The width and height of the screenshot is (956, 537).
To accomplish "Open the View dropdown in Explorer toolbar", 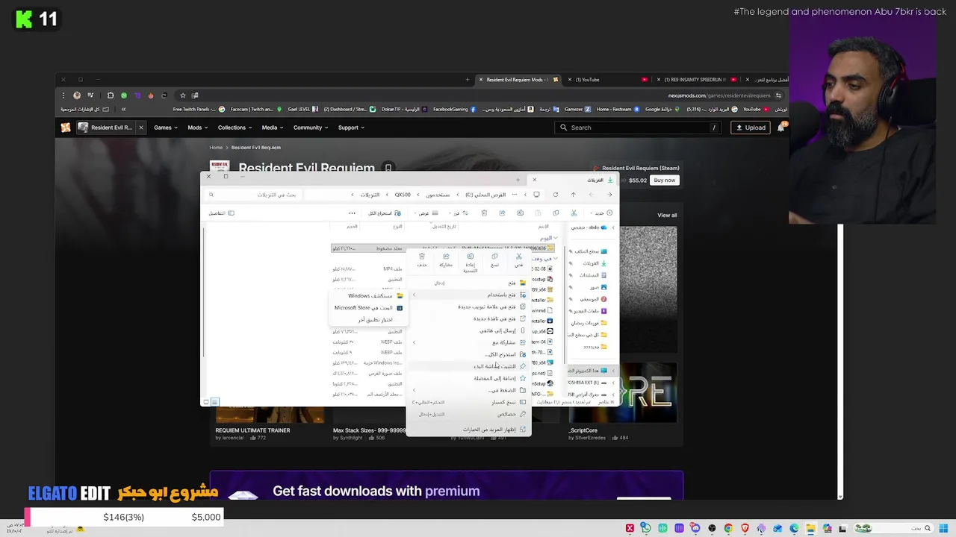I will pos(427,213).
